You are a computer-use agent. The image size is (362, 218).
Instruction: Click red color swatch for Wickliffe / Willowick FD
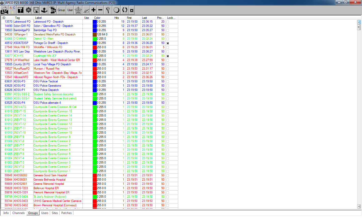(x=95, y=47)
